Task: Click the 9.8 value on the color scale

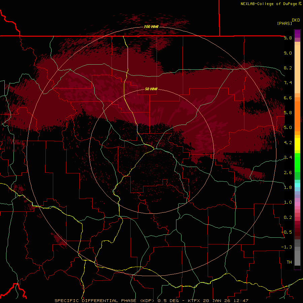Action: (288, 38)
